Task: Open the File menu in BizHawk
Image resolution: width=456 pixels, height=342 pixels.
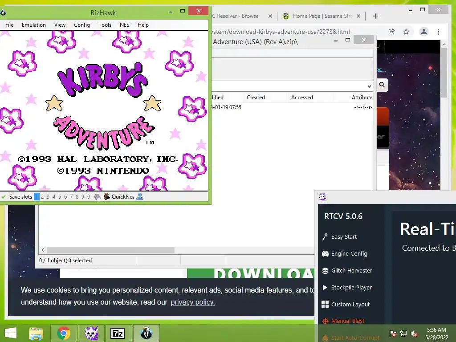Action: click(9, 25)
